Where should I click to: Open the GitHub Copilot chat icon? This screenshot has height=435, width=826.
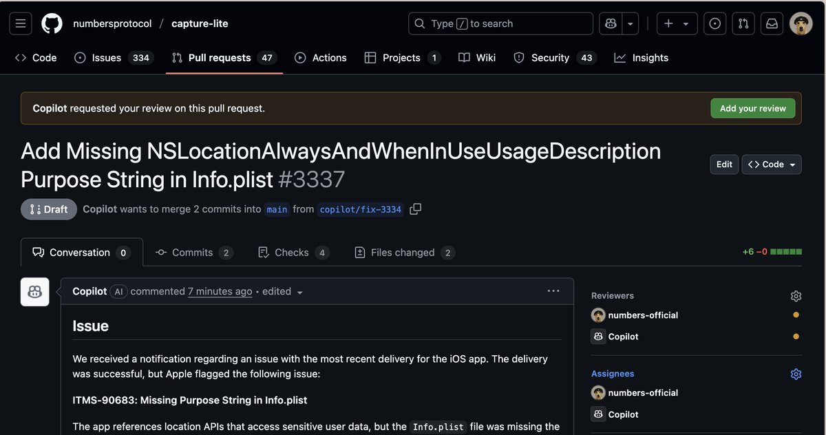pyautogui.click(x=610, y=23)
